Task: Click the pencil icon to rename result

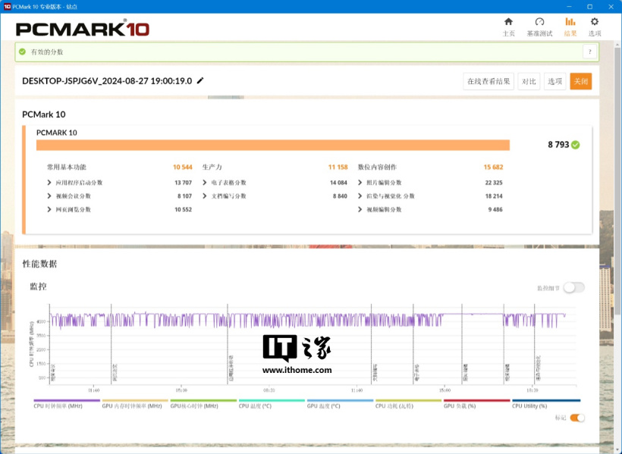Action: click(x=200, y=80)
